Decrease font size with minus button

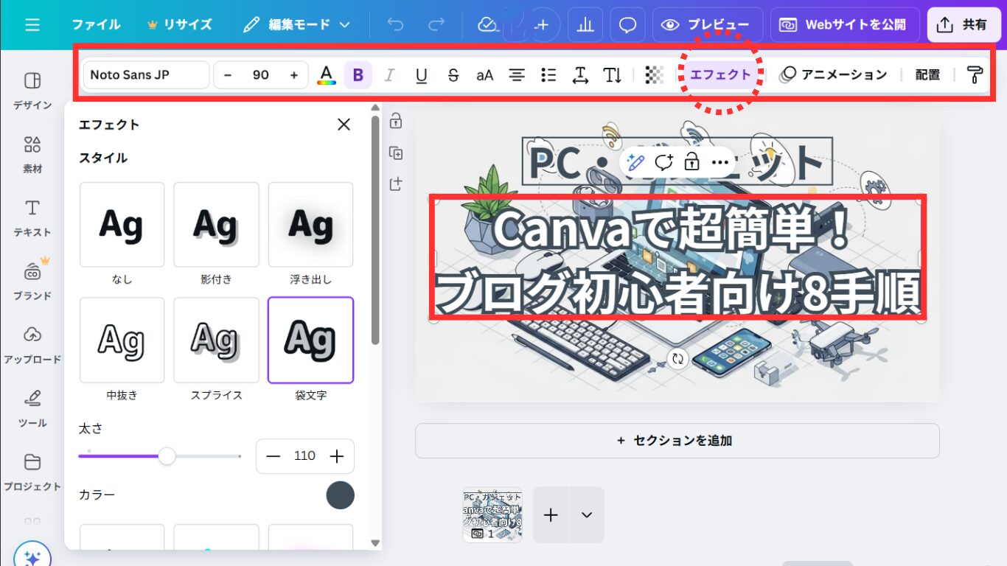[228, 75]
